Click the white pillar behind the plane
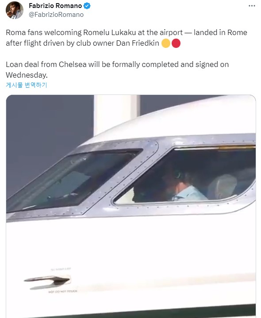The width and height of the screenshot is (261, 318). tap(116, 114)
